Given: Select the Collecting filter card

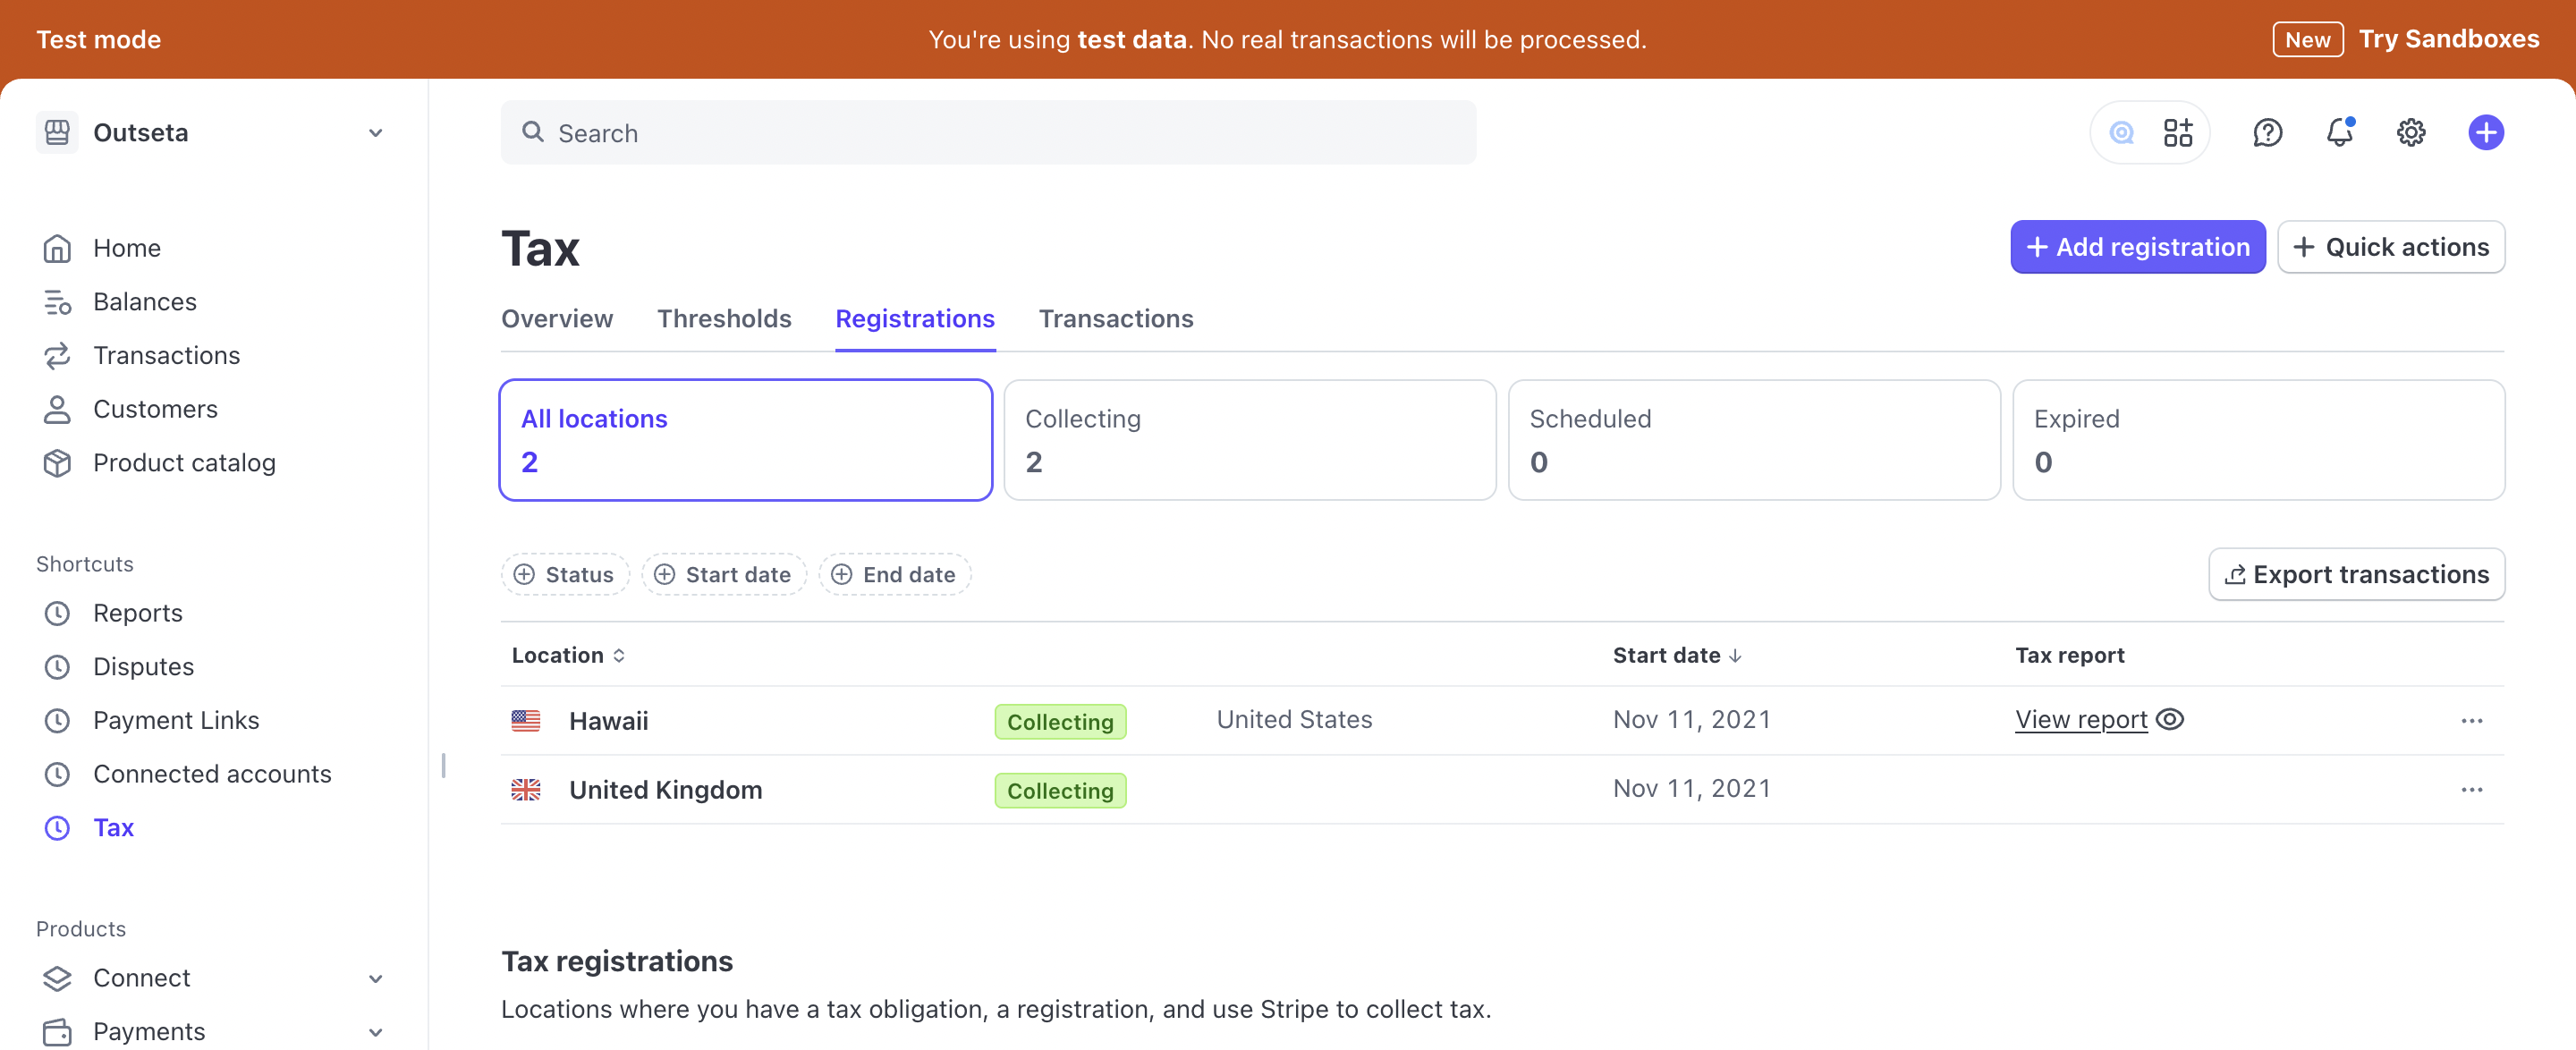Looking at the screenshot, I should point(1249,440).
